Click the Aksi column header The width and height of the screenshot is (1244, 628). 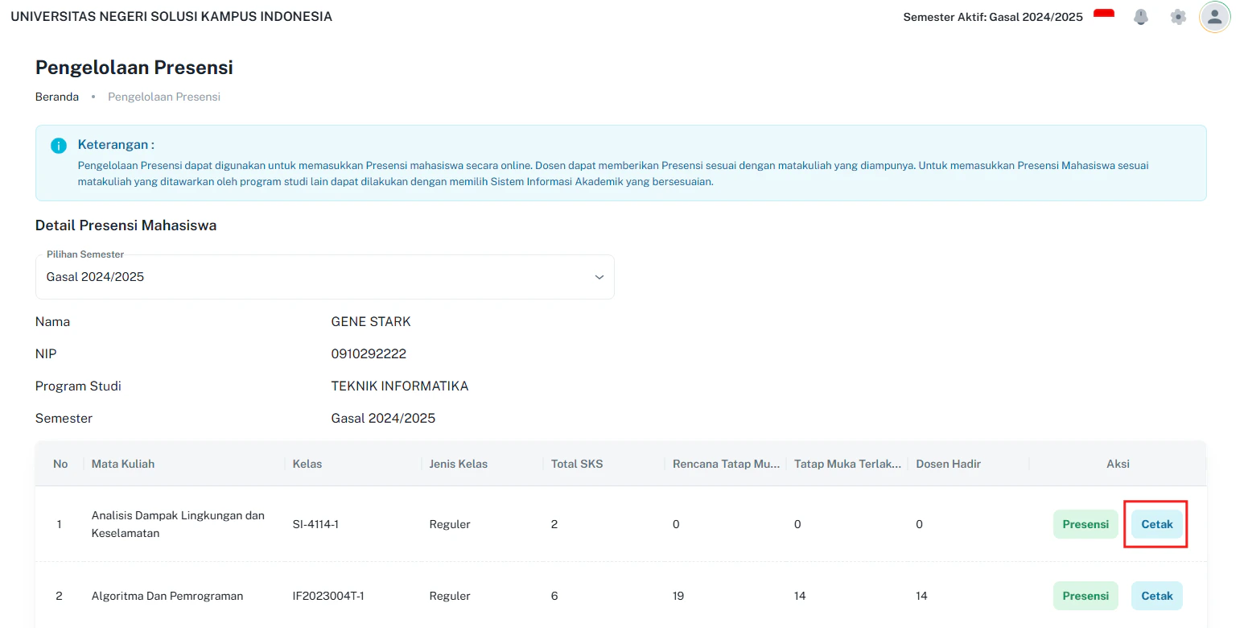(1118, 464)
